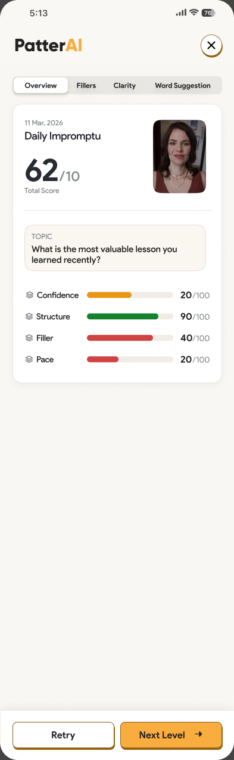Click the layers icon beside Confidence

[30, 295]
